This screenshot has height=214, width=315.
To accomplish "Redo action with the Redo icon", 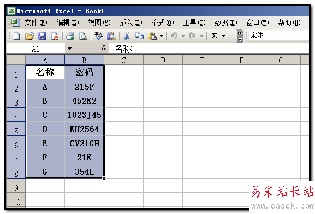I will tap(193, 36).
